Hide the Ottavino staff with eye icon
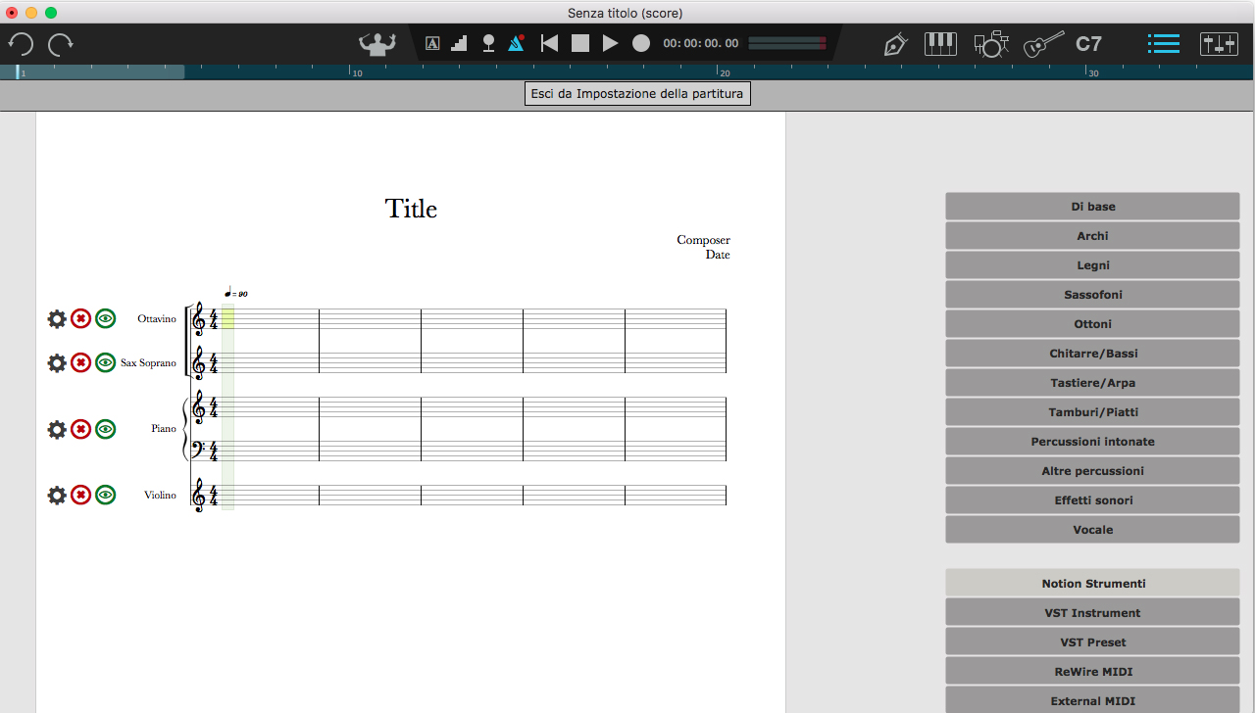 (x=106, y=318)
